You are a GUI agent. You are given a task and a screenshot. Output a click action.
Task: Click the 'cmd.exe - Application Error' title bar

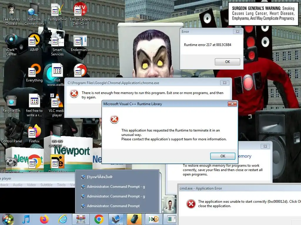[239, 188]
